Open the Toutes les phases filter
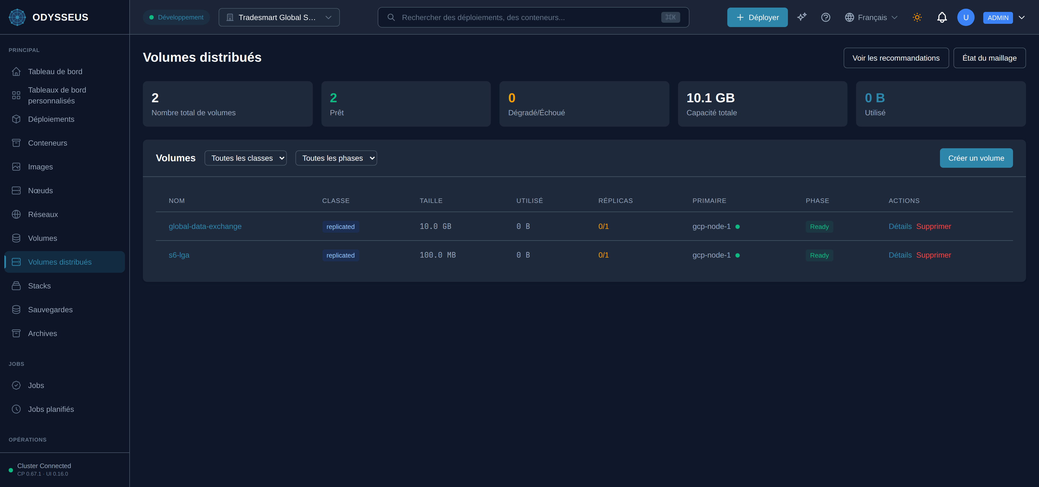 pos(336,158)
